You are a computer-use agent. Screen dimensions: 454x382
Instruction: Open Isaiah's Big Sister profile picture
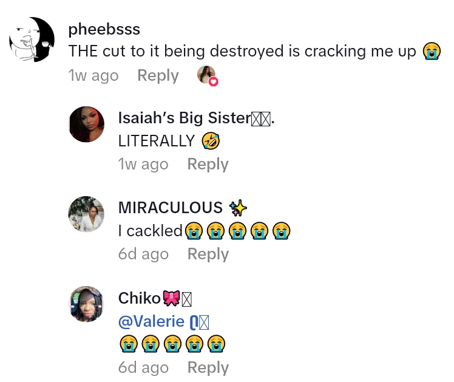pos(87,124)
